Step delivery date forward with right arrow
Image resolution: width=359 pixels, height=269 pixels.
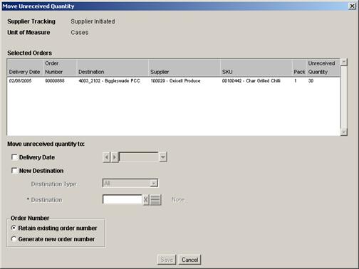(x=115, y=157)
